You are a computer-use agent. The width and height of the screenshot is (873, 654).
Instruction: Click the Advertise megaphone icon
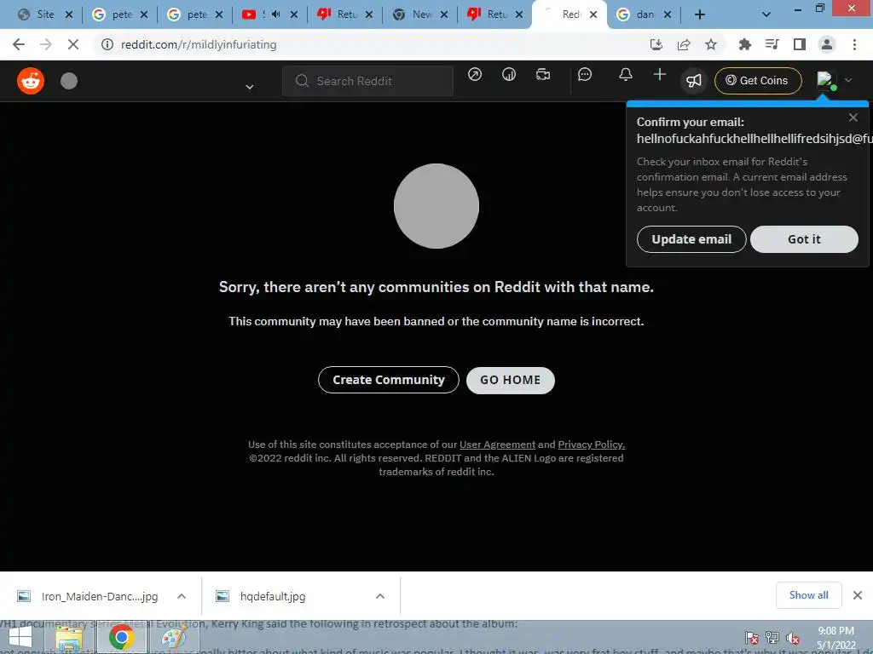pyautogui.click(x=694, y=81)
